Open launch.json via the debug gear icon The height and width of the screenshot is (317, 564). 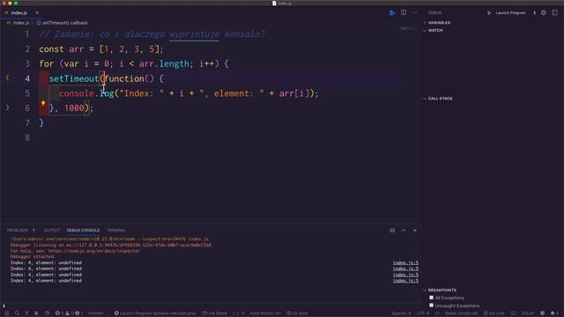544,13
